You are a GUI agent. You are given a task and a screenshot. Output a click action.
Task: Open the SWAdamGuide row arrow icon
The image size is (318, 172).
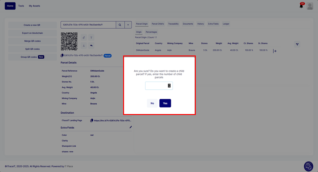275,51
